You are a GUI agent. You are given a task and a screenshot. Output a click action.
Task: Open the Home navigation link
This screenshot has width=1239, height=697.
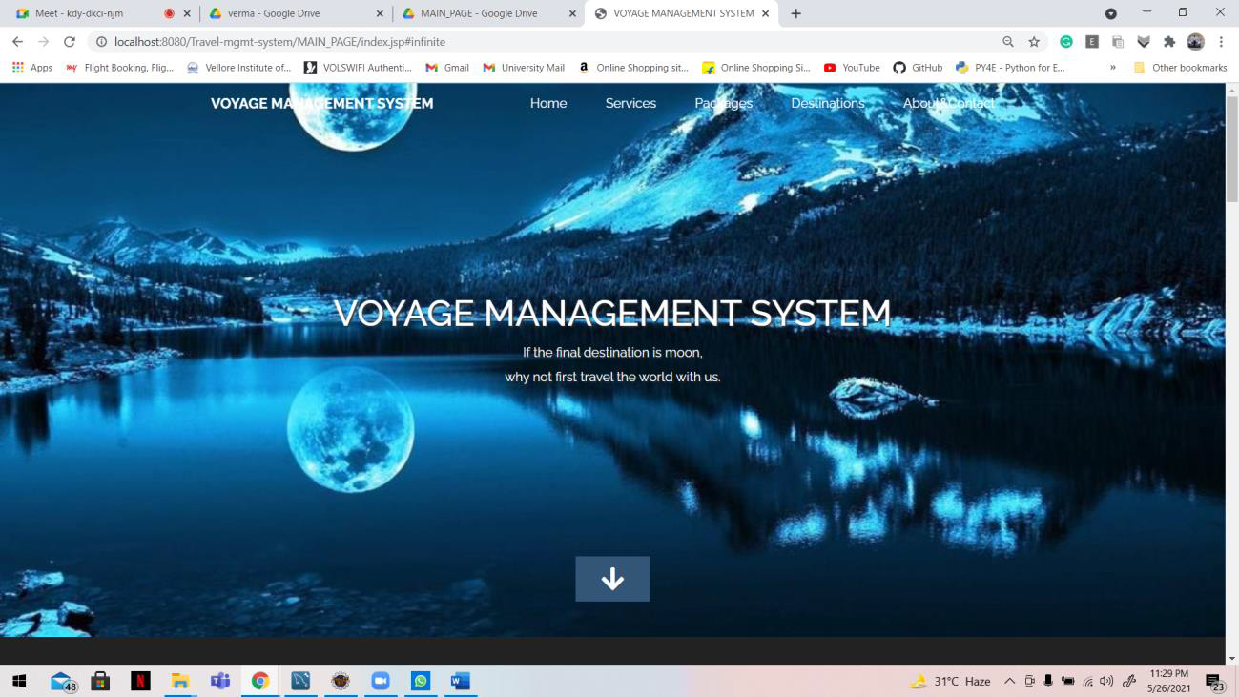coord(548,103)
